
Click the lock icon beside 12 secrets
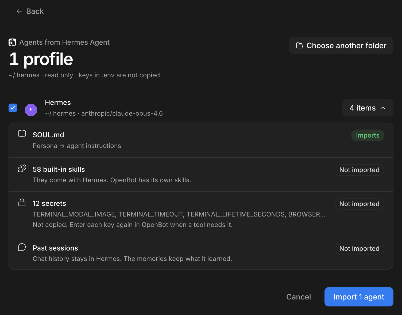22,202
